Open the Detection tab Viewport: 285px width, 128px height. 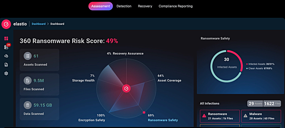[124, 6]
